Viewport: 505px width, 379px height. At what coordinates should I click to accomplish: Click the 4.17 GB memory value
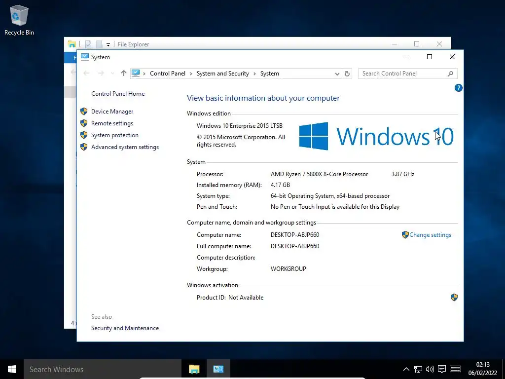pos(280,185)
